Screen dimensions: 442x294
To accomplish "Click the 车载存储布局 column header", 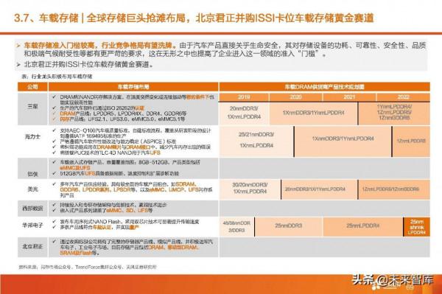I will click(x=133, y=87).
